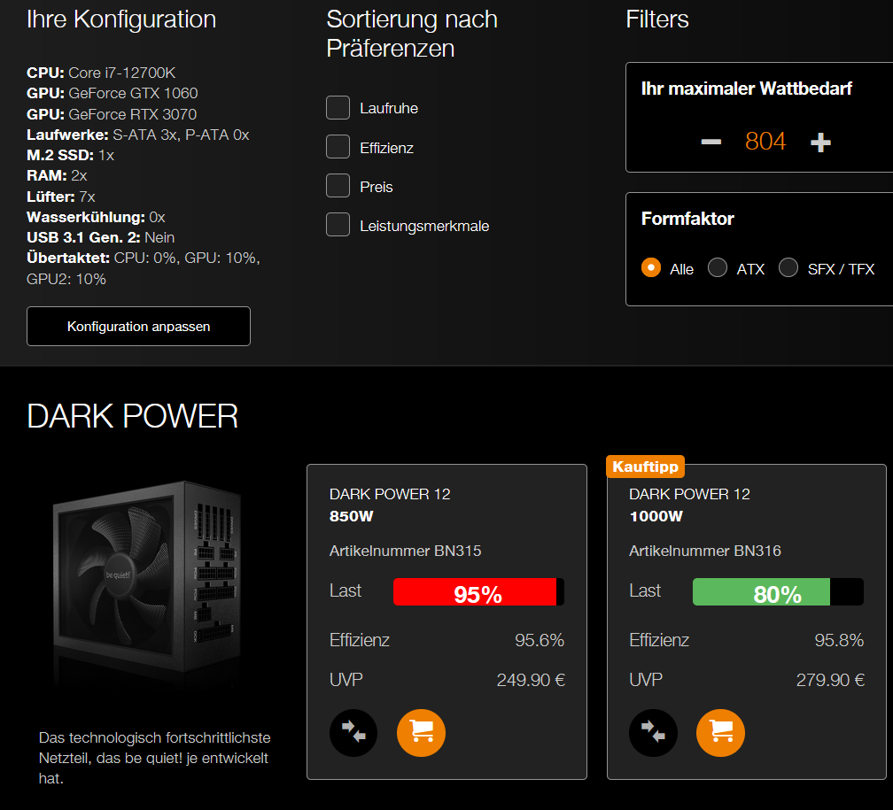The height and width of the screenshot is (810, 893).
Task: Decrease maximum wattage with minus icon
Action: click(711, 141)
